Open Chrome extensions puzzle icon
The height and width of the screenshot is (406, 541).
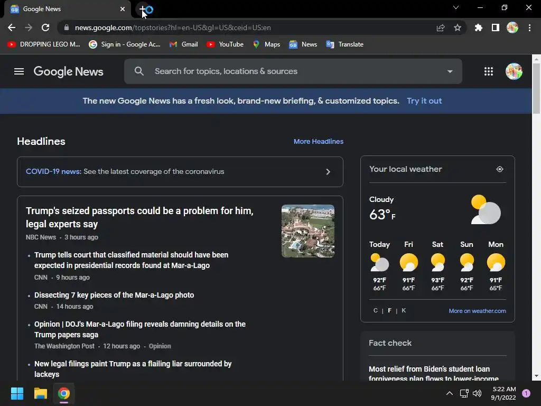[479, 27]
